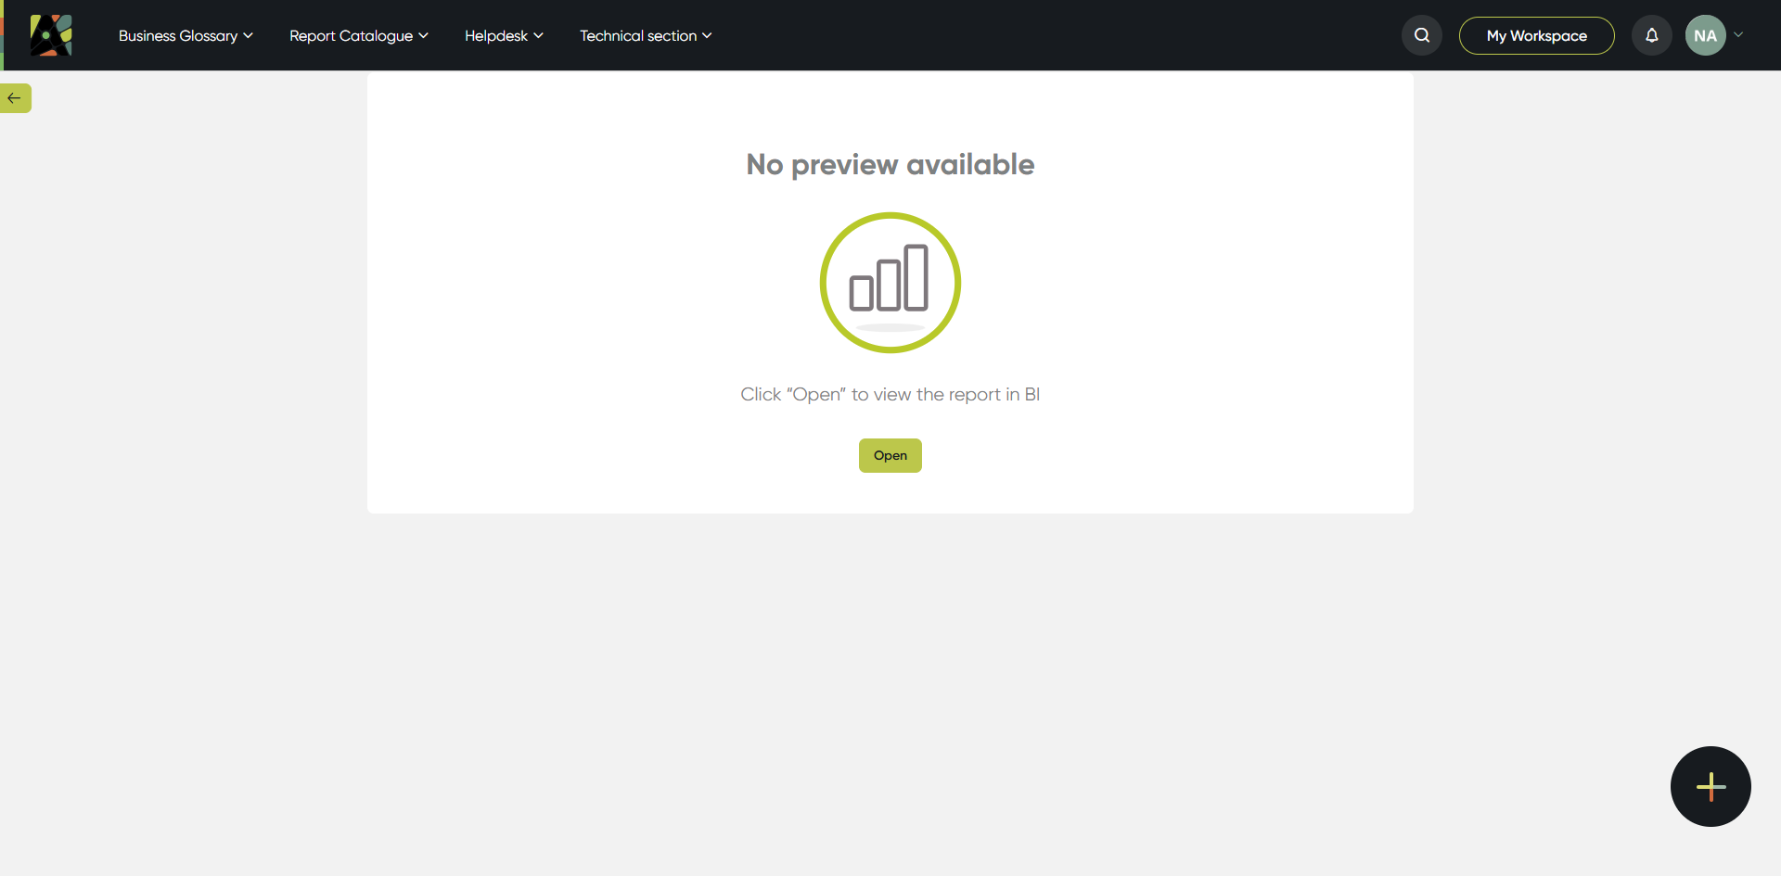Image resolution: width=1781 pixels, height=876 pixels.
Task: Go back using the green arrow tab
Action: [x=15, y=98]
